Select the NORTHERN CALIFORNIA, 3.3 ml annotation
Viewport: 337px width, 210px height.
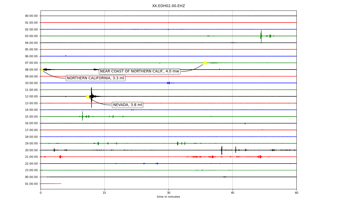[x=96, y=78]
